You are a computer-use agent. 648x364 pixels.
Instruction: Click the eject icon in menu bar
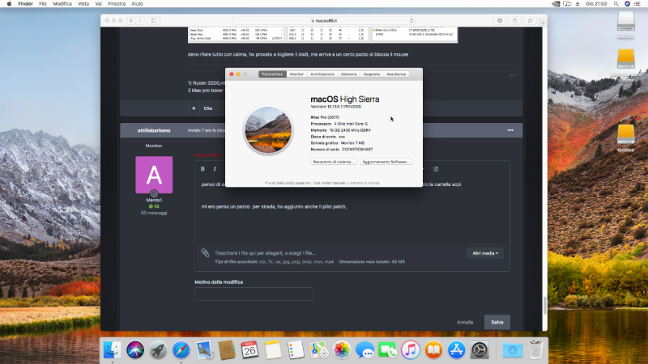[x=578, y=4]
